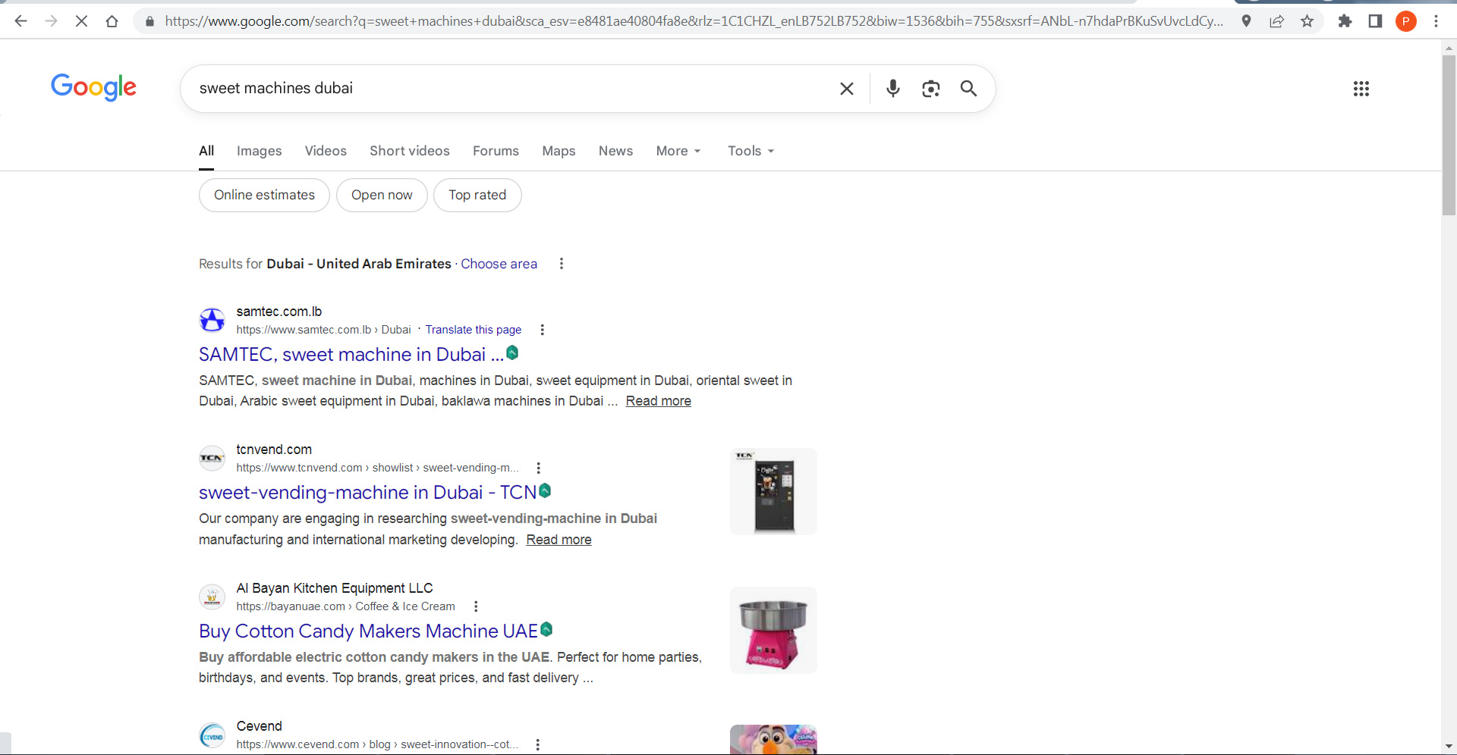This screenshot has height=755, width=1457.
Task: Start voice search with microphone
Action: (893, 89)
